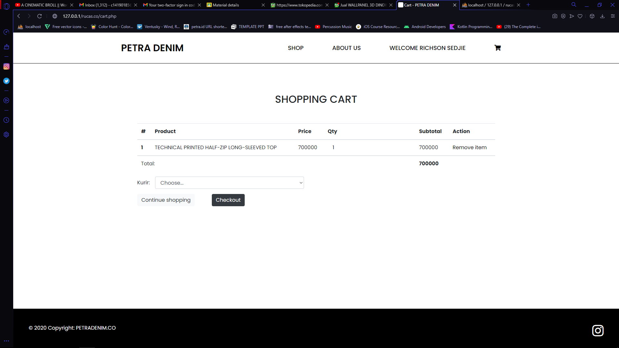Image resolution: width=619 pixels, height=348 pixels.
Task: Open Instagram in the Opera sidebar
Action: [x=6, y=67]
